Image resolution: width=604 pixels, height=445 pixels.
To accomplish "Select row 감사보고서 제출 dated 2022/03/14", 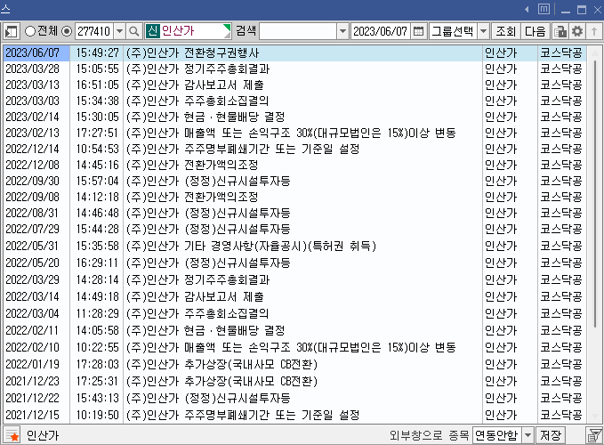I will coord(294,296).
